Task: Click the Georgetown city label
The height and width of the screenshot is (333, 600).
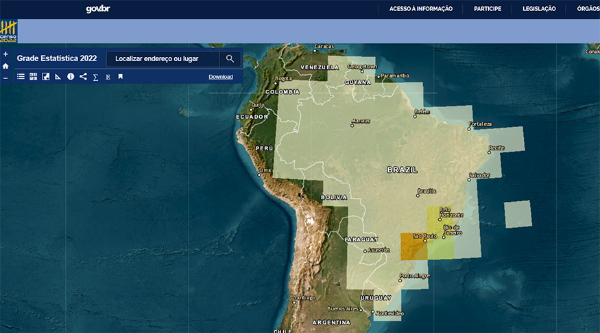Action: click(x=362, y=67)
